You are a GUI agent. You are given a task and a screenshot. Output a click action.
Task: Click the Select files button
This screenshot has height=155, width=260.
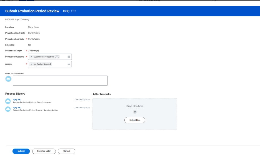(135, 120)
